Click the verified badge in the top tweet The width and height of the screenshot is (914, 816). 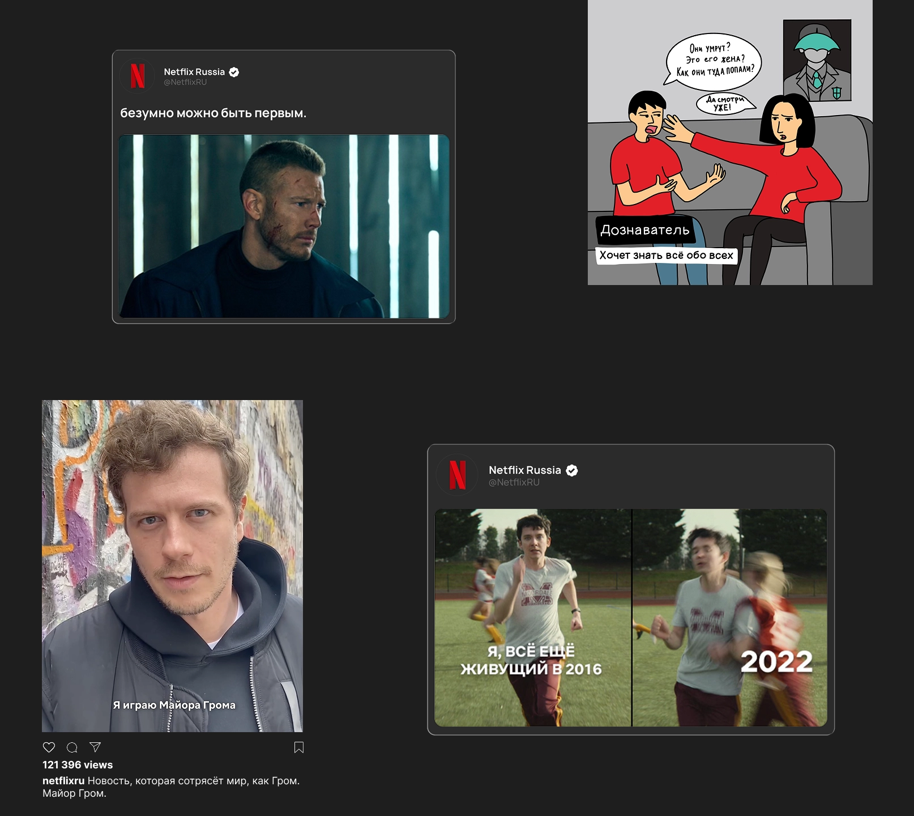click(x=234, y=72)
